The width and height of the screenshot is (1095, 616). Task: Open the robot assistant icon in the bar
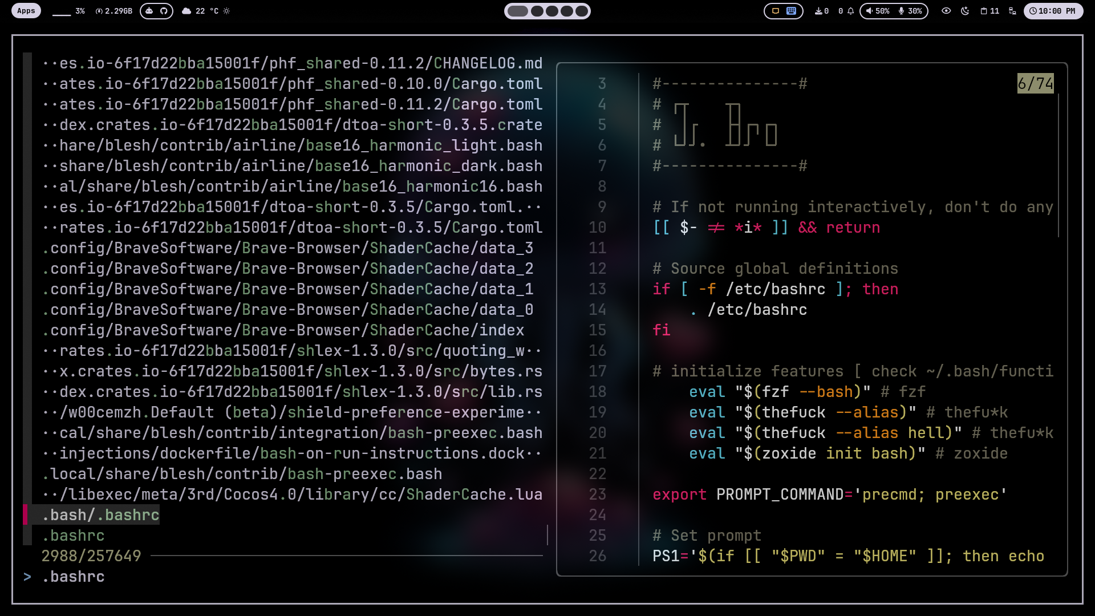[x=149, y=11]
